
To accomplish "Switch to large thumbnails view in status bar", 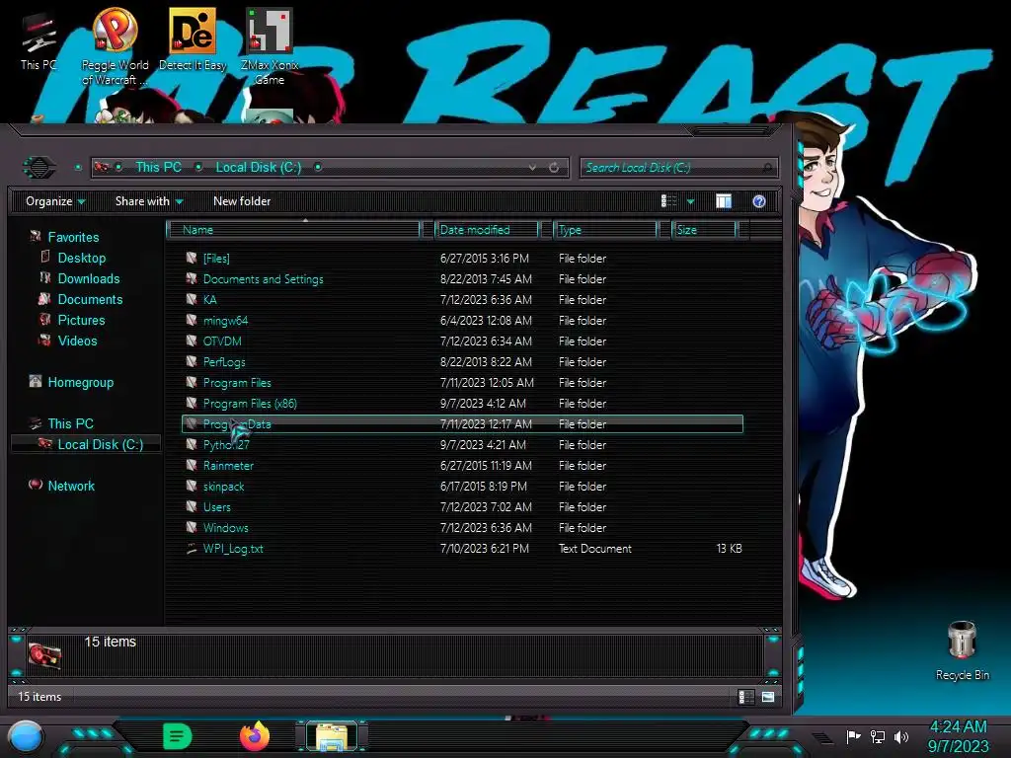I will 768,697.
